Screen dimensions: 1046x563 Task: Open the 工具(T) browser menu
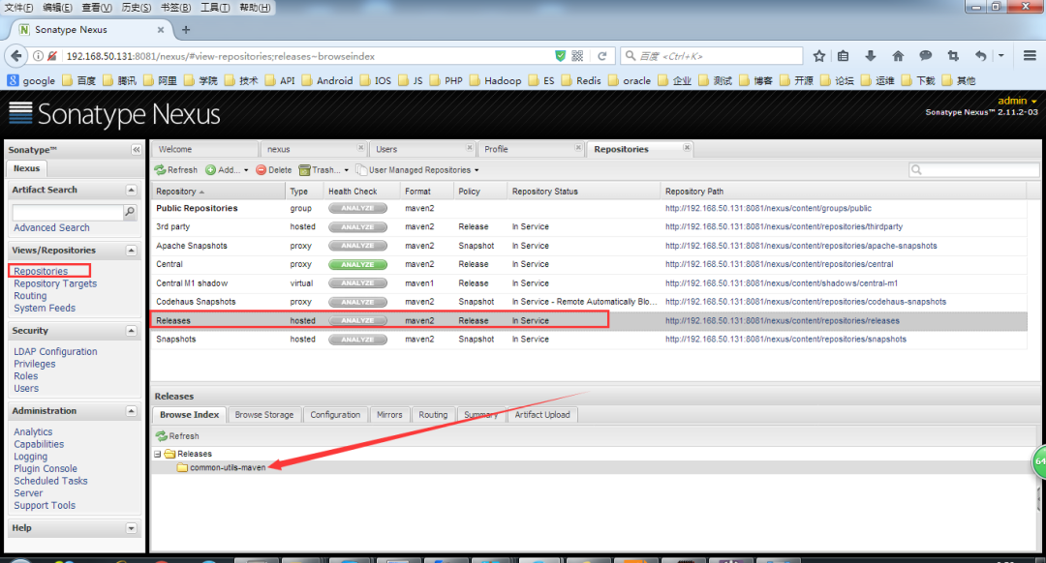215,7
